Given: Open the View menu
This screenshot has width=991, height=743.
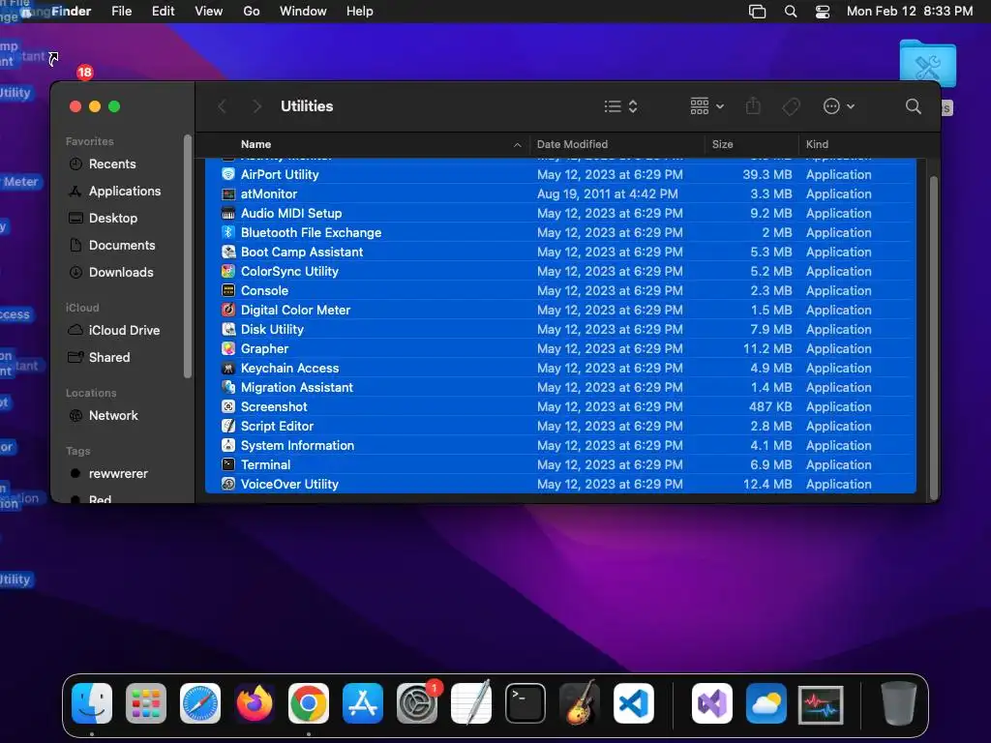Looking at the screenshot, I should tap(209, 12).
